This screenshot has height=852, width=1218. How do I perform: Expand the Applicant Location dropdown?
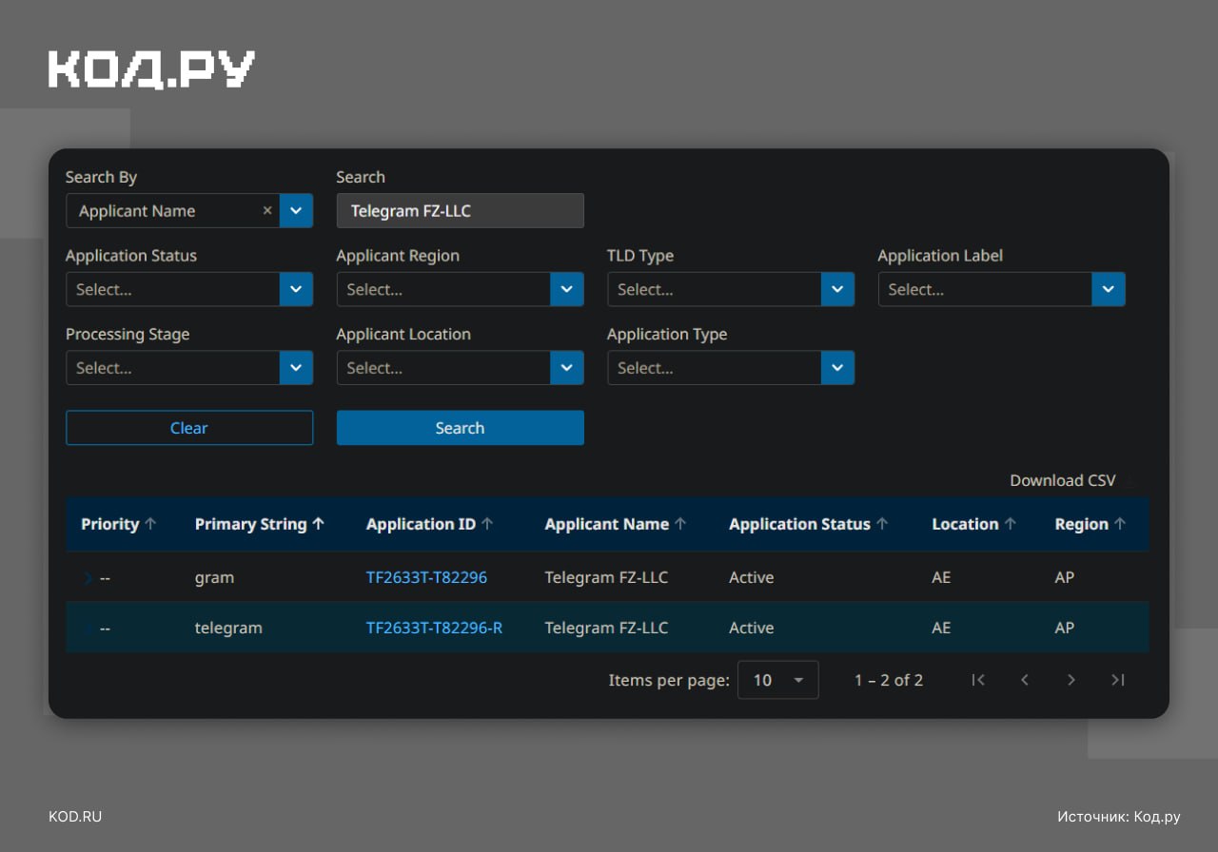pyautogui.click(x=567, y=368)
